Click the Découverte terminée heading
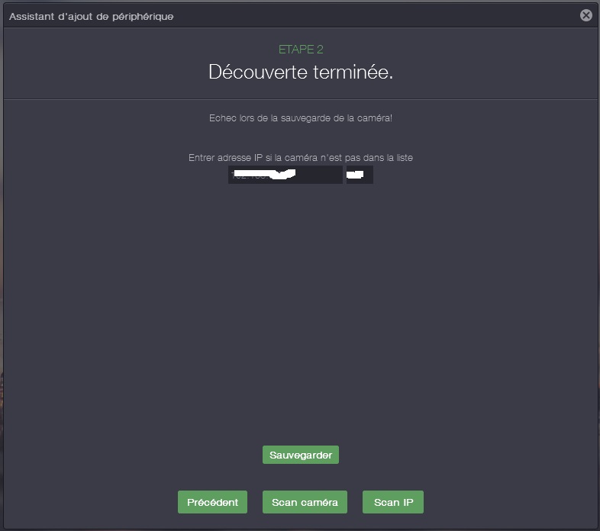The image size is (600, 531). 301,72
